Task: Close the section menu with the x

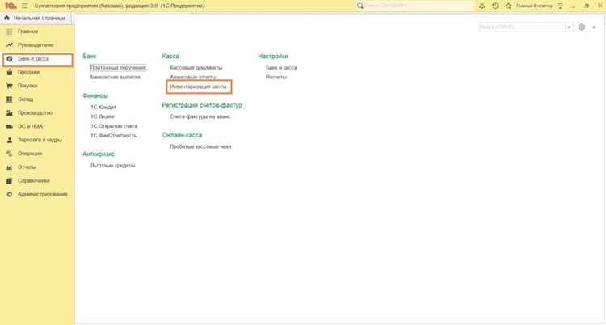Action: 595,27
